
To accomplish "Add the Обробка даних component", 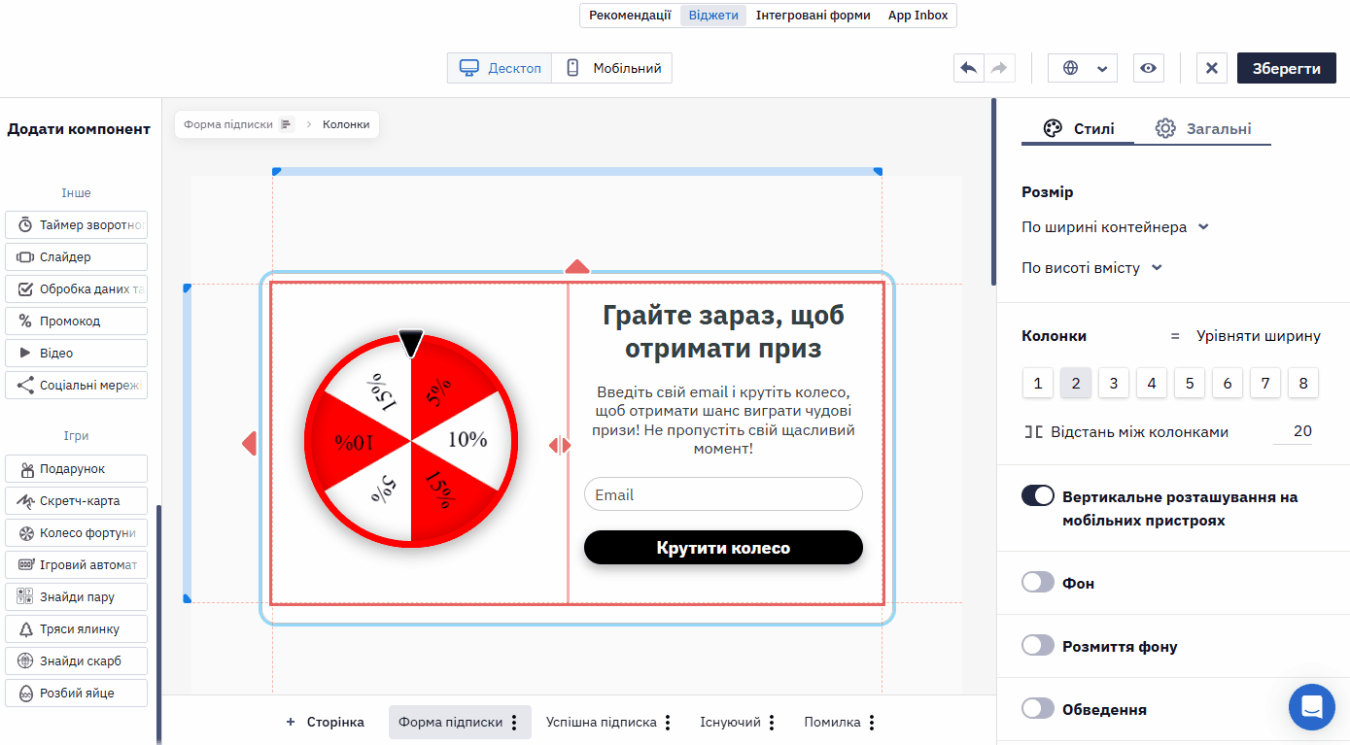I will point(77,288).
